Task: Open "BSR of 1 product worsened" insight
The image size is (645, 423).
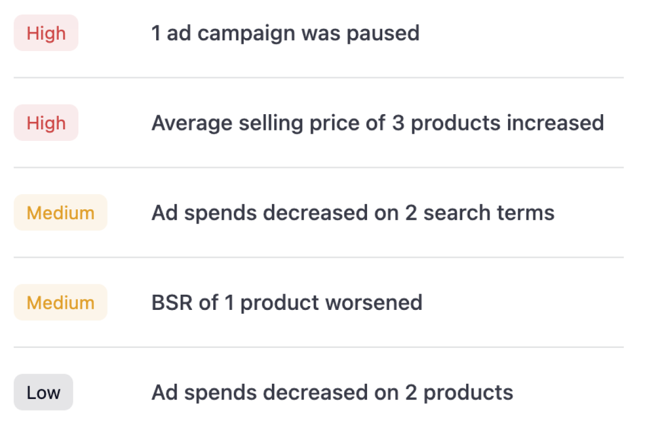Action: click(287, 302)
